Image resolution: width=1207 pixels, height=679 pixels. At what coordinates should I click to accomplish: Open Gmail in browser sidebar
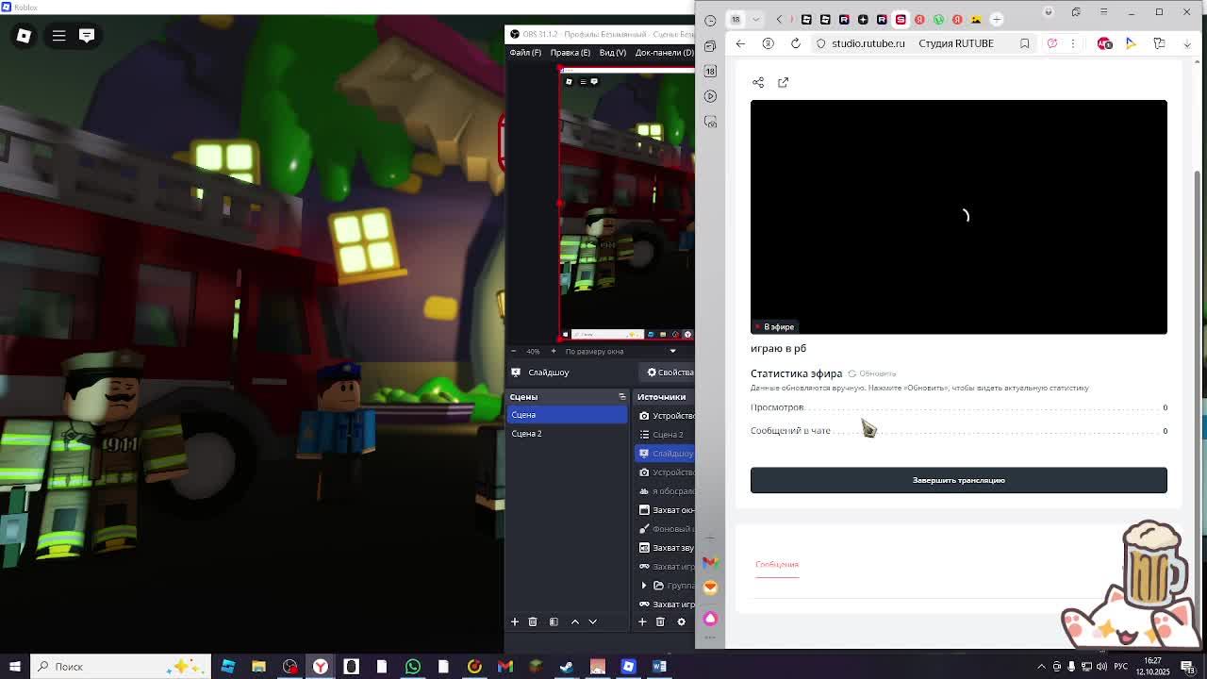click(x=710, y=562)
